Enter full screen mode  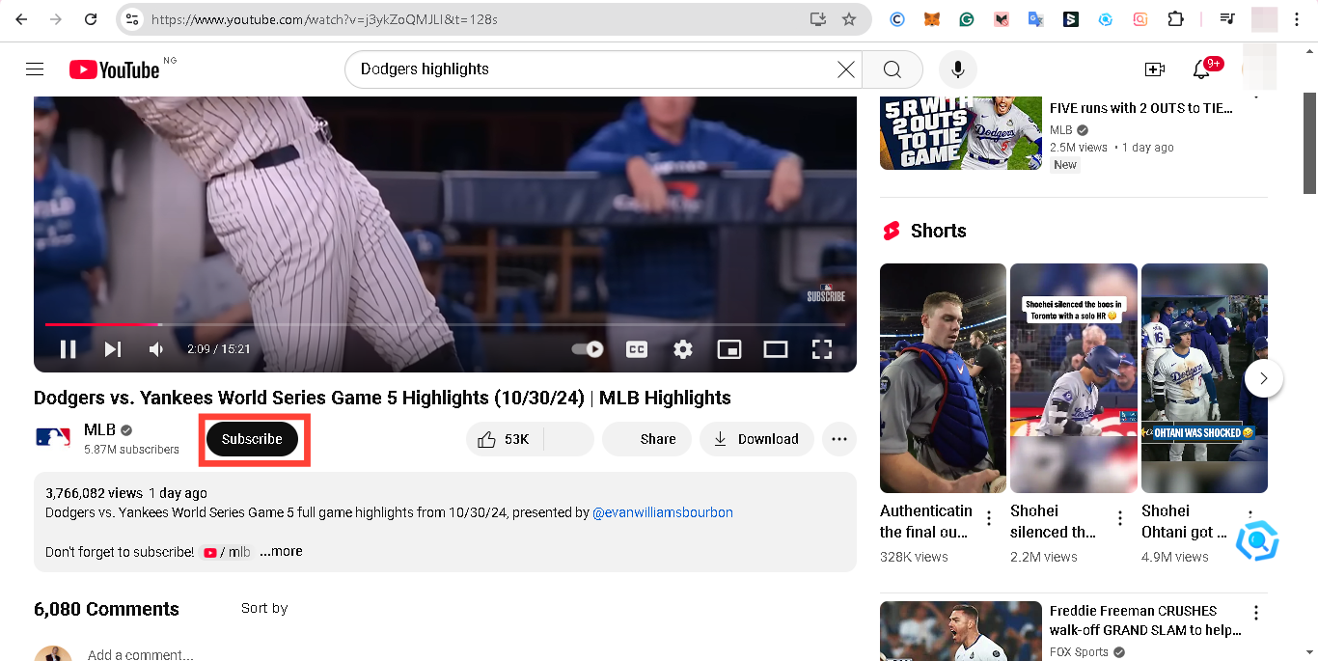pos(821,349)
